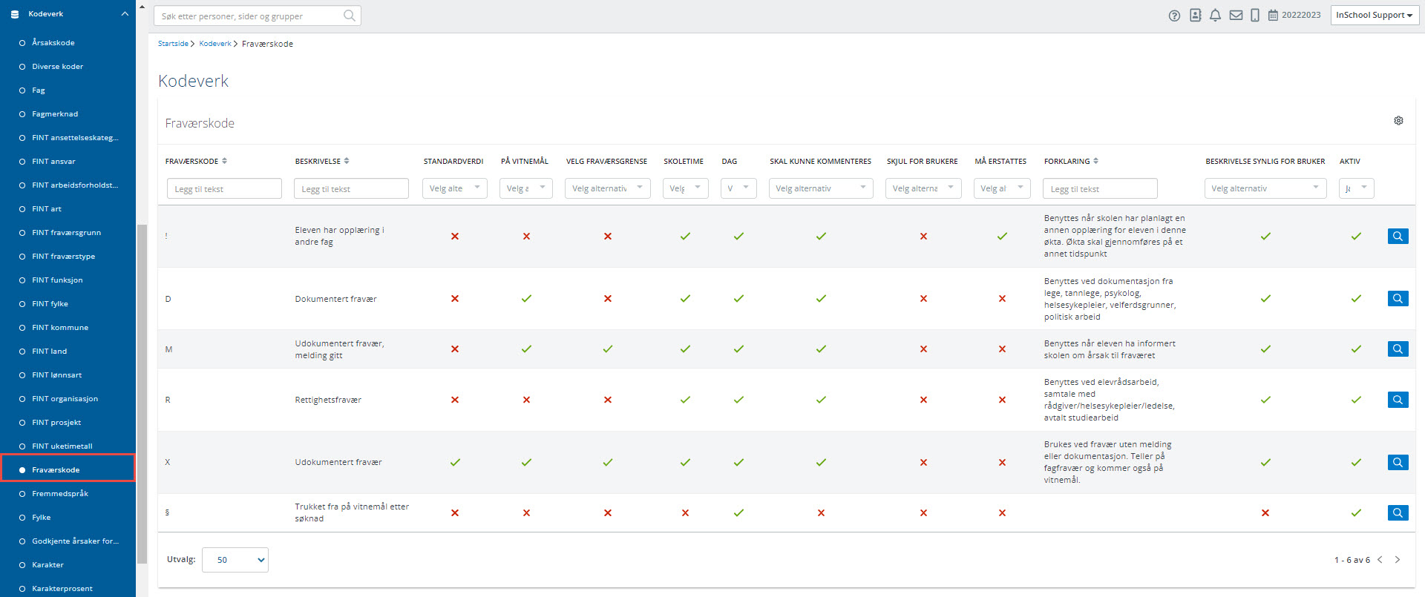Open Dag filter dropdown
The height and width of the screenshot is (597, 1425).
(x=738, y=188)
